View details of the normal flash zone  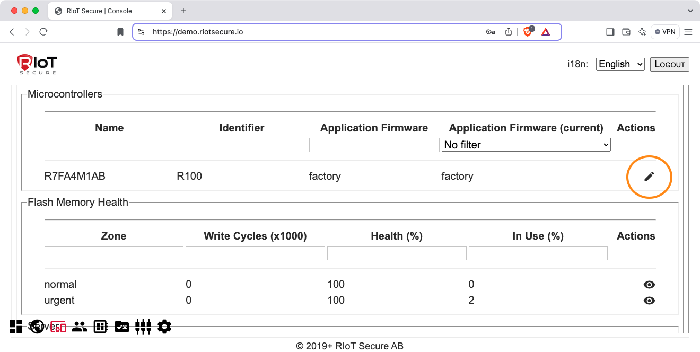click(649, 285)
